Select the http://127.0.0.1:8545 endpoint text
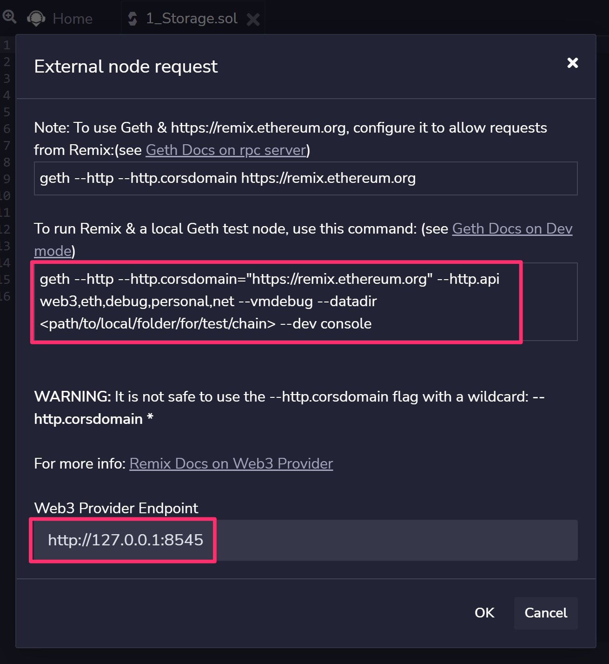 pyautogui.click(x=125, y=540)
